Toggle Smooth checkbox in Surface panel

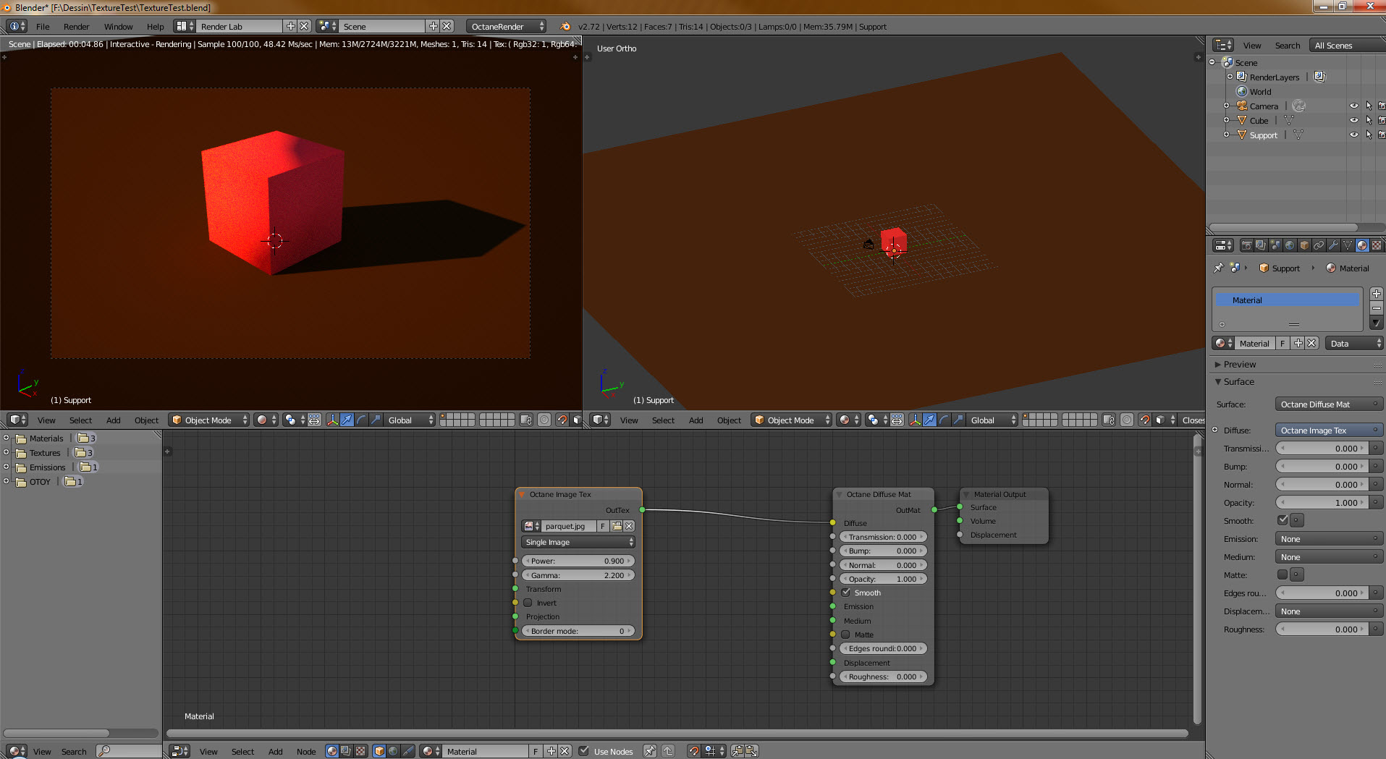tap(1283, 520)
